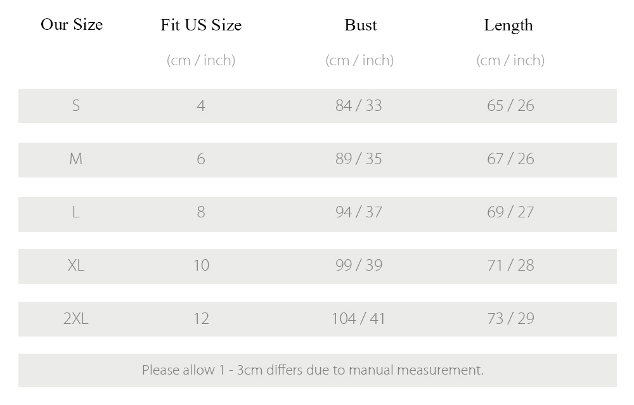
Task: Click the 'Length' column header
Action: click(508, 26)
